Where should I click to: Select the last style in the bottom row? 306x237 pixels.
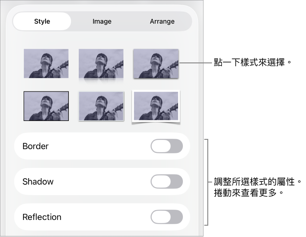coord(156,106)
